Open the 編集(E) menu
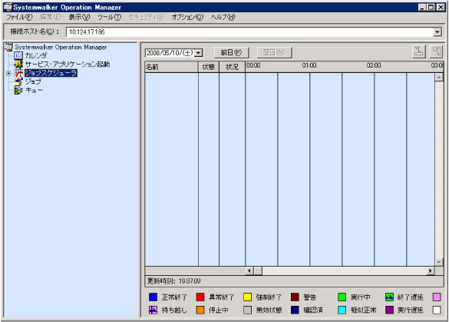The width and height of the screenshot is (449, 322). 51,17
